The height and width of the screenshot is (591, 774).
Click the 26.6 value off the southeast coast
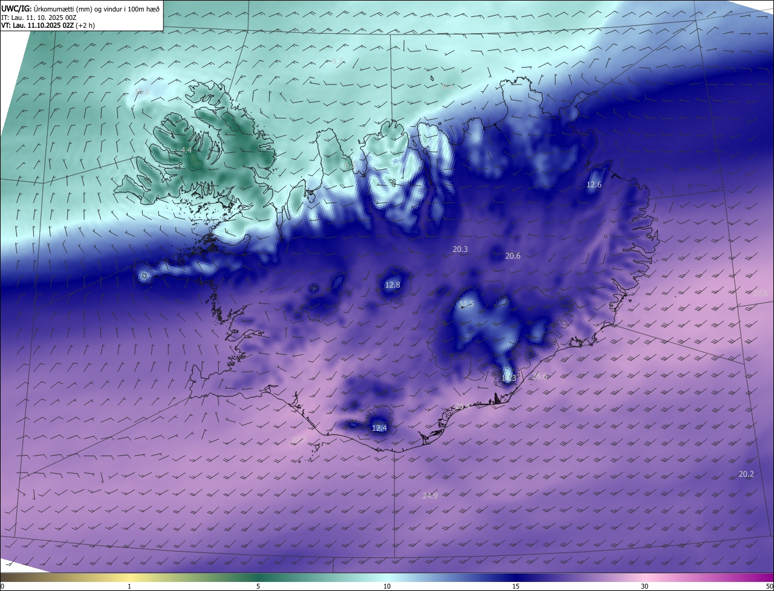[539, 376]
